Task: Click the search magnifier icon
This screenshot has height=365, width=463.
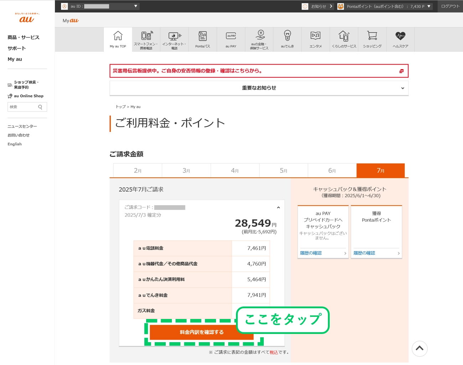Action: [x=40, y=107]
